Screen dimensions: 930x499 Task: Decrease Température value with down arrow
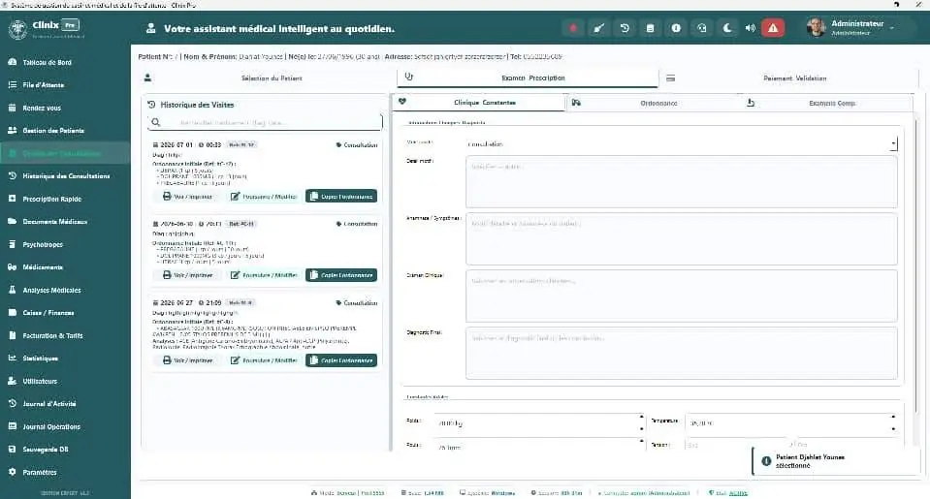point(893,428)
